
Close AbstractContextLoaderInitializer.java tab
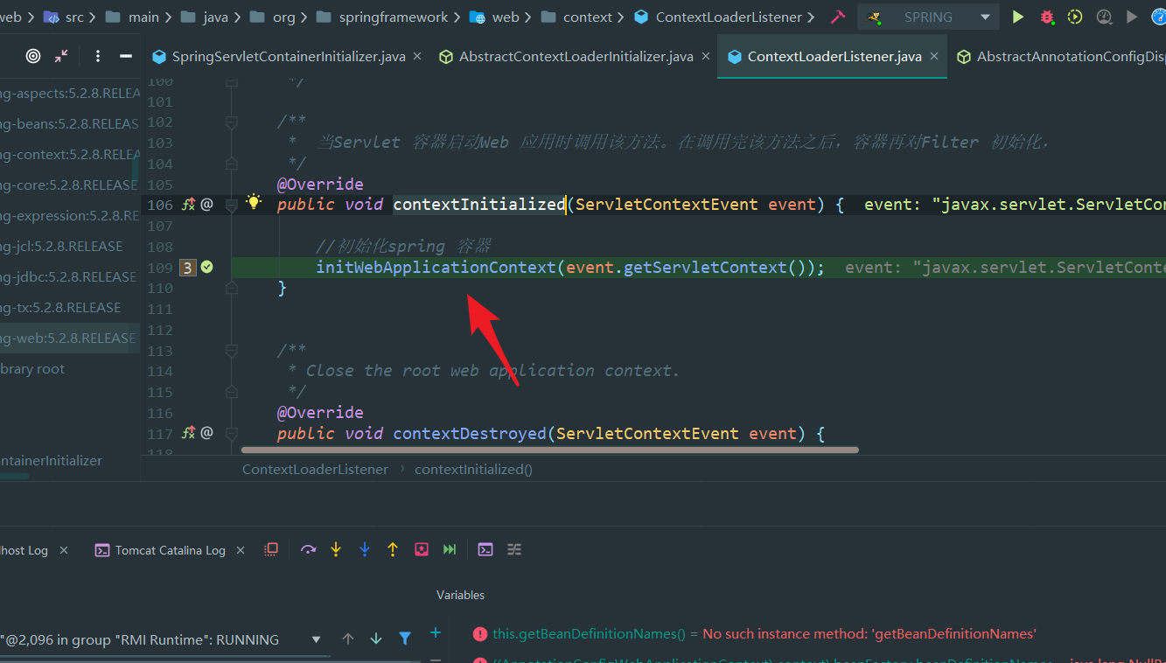(705, 56)
